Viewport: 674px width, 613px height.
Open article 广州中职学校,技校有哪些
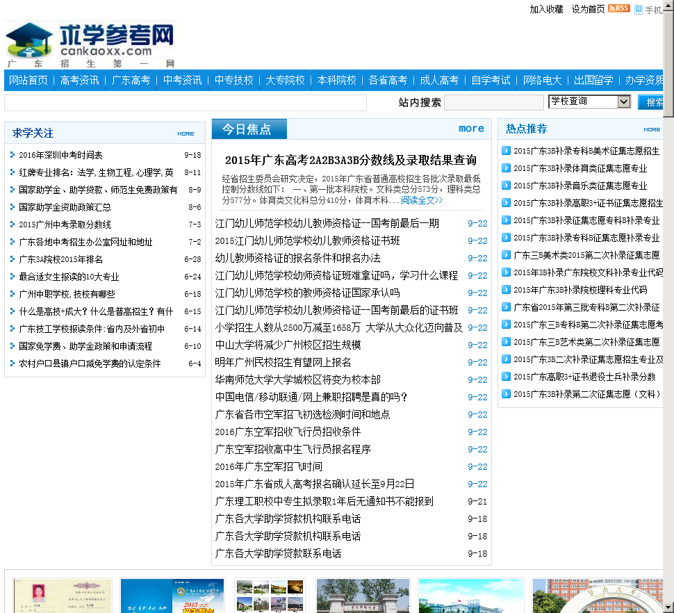click(67, 294)
